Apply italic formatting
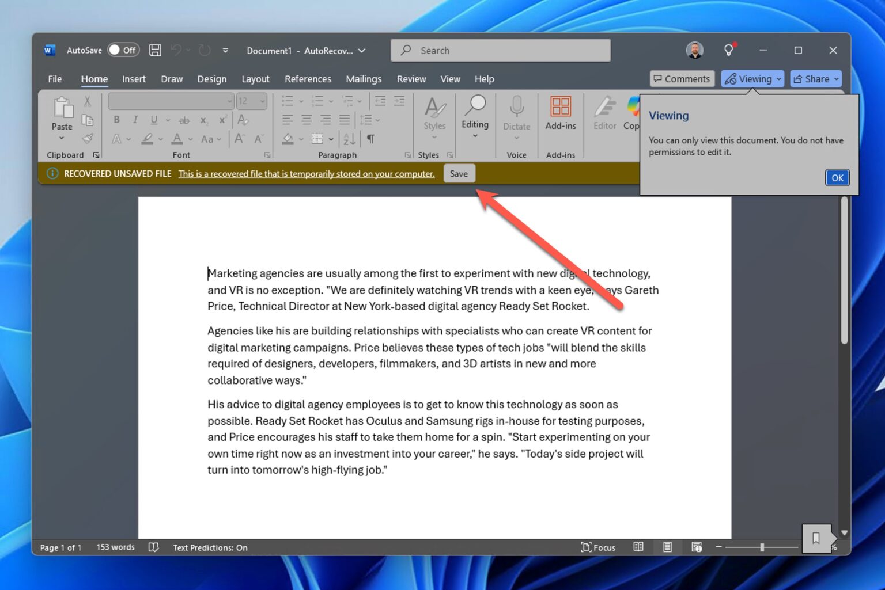 (135, 120)
